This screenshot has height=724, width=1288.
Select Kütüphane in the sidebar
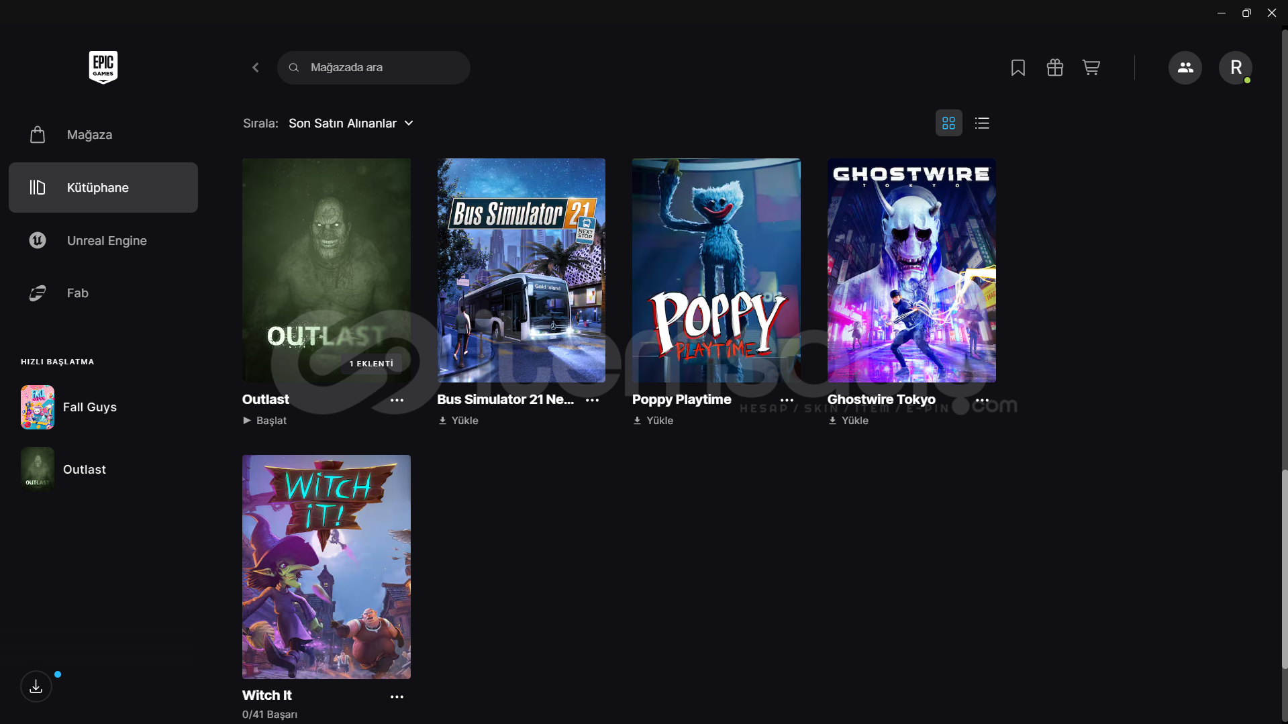point(103,188)
